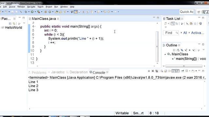Select the HelloWorld project in Package Explorer
209x117 pixels.
(13, 28)
